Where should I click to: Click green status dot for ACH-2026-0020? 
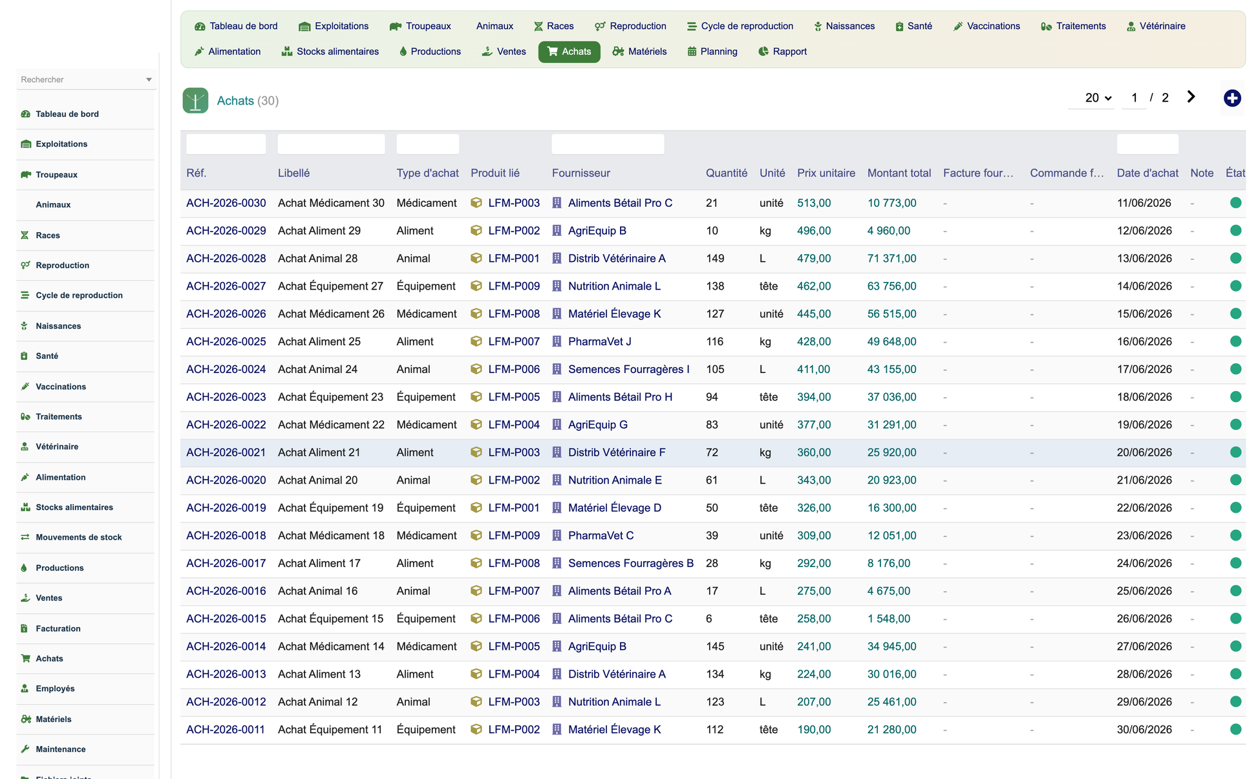(x=1235, y=480)
